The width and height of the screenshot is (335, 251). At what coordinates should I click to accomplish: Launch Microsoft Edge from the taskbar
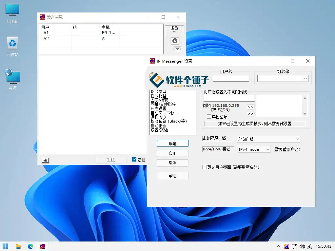(x=30, y=246)
